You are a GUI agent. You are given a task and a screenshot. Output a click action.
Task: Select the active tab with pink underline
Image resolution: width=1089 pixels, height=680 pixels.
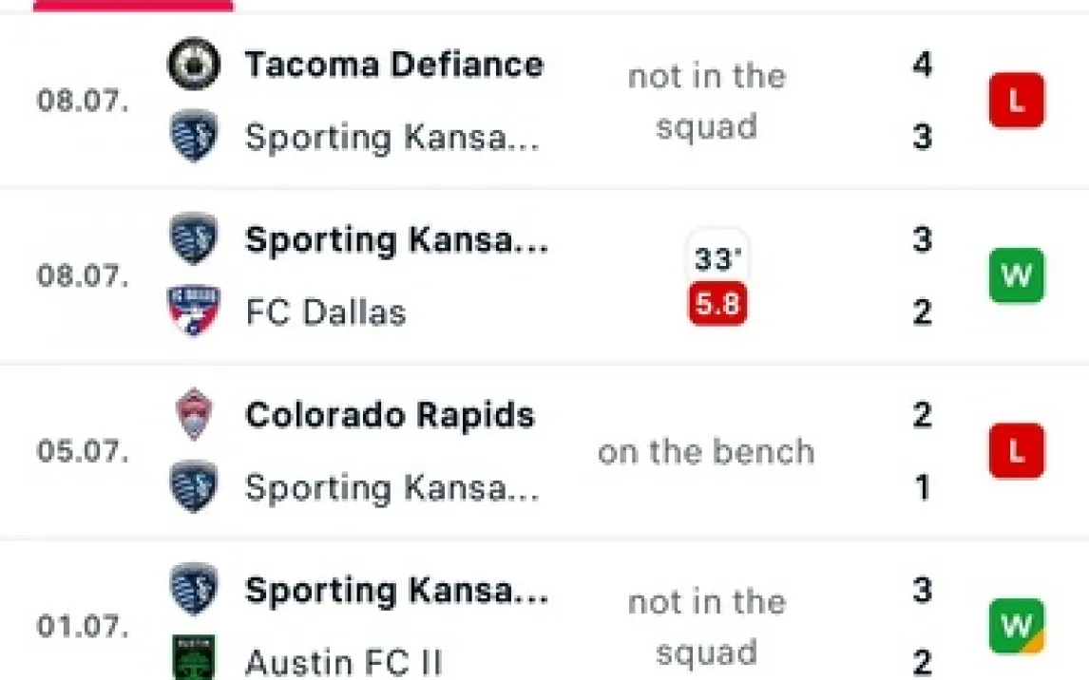[133, 5]
